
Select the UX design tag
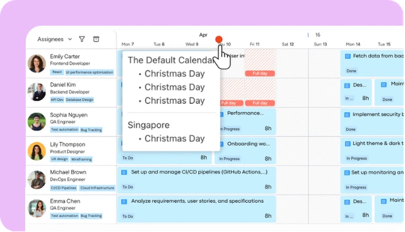click(59, 159)
